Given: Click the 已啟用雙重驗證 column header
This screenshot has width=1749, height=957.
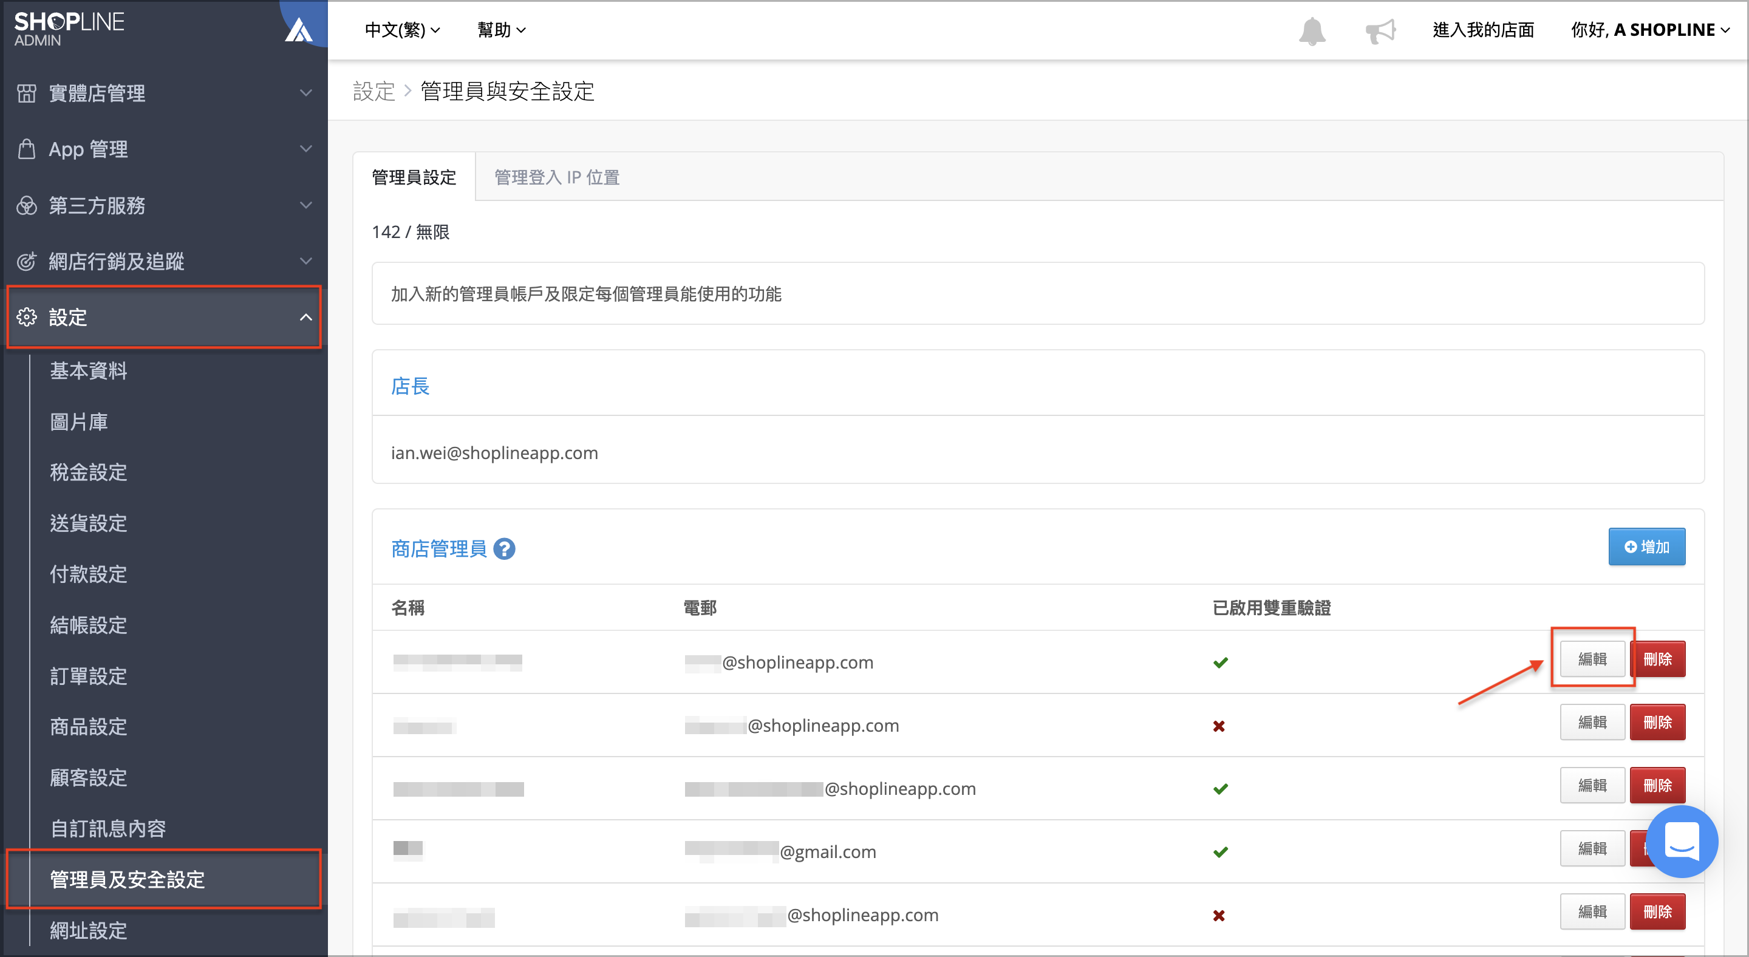Looking at the screenshot, I should click(1271, 607).
